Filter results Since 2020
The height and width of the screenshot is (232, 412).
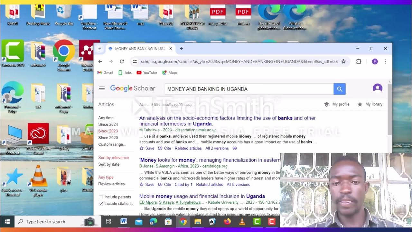pos(108,138)
